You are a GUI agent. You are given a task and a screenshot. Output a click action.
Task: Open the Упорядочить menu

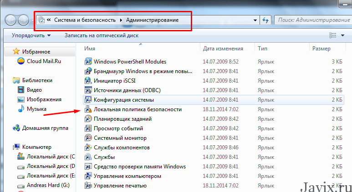[31, 35]
